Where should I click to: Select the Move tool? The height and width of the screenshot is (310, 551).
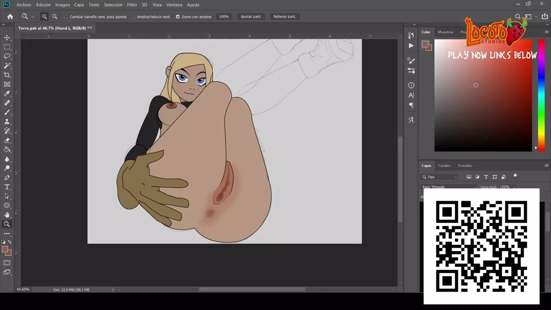tap(7, 38)
